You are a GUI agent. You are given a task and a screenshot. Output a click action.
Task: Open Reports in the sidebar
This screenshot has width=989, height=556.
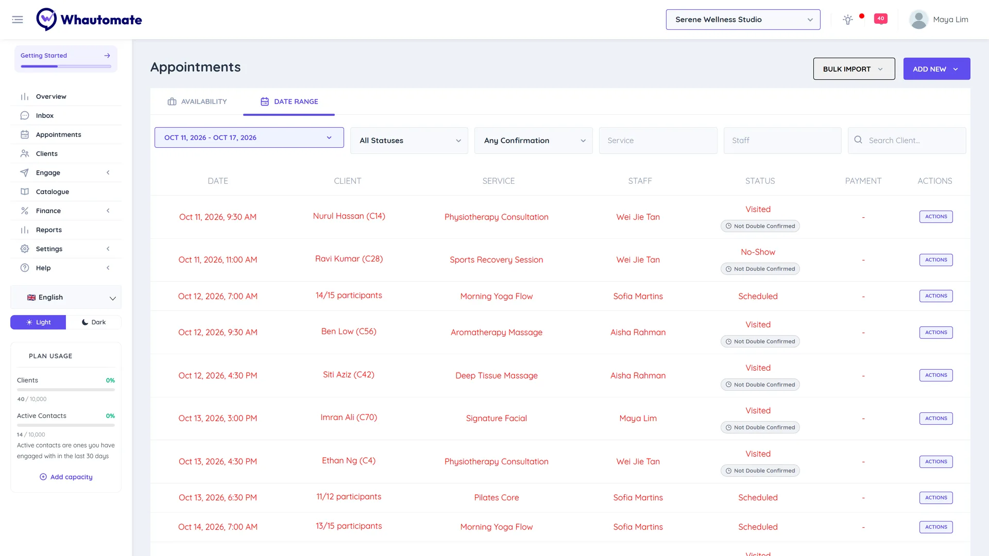pyautogui.click(x=66, y=230)
